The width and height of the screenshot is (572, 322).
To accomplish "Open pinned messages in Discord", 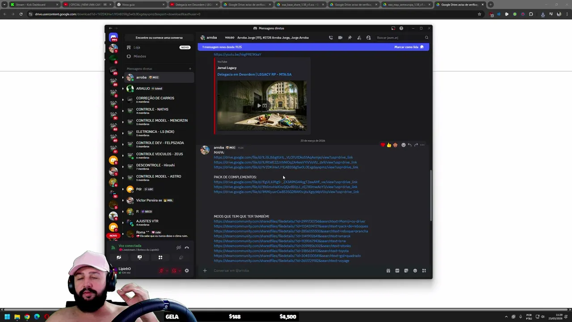I will point(349,38).
